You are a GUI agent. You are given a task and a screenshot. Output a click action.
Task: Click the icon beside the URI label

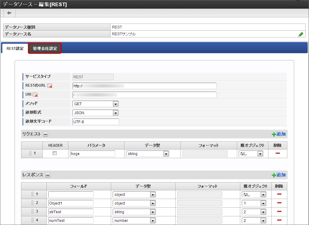tap(35, 95)
